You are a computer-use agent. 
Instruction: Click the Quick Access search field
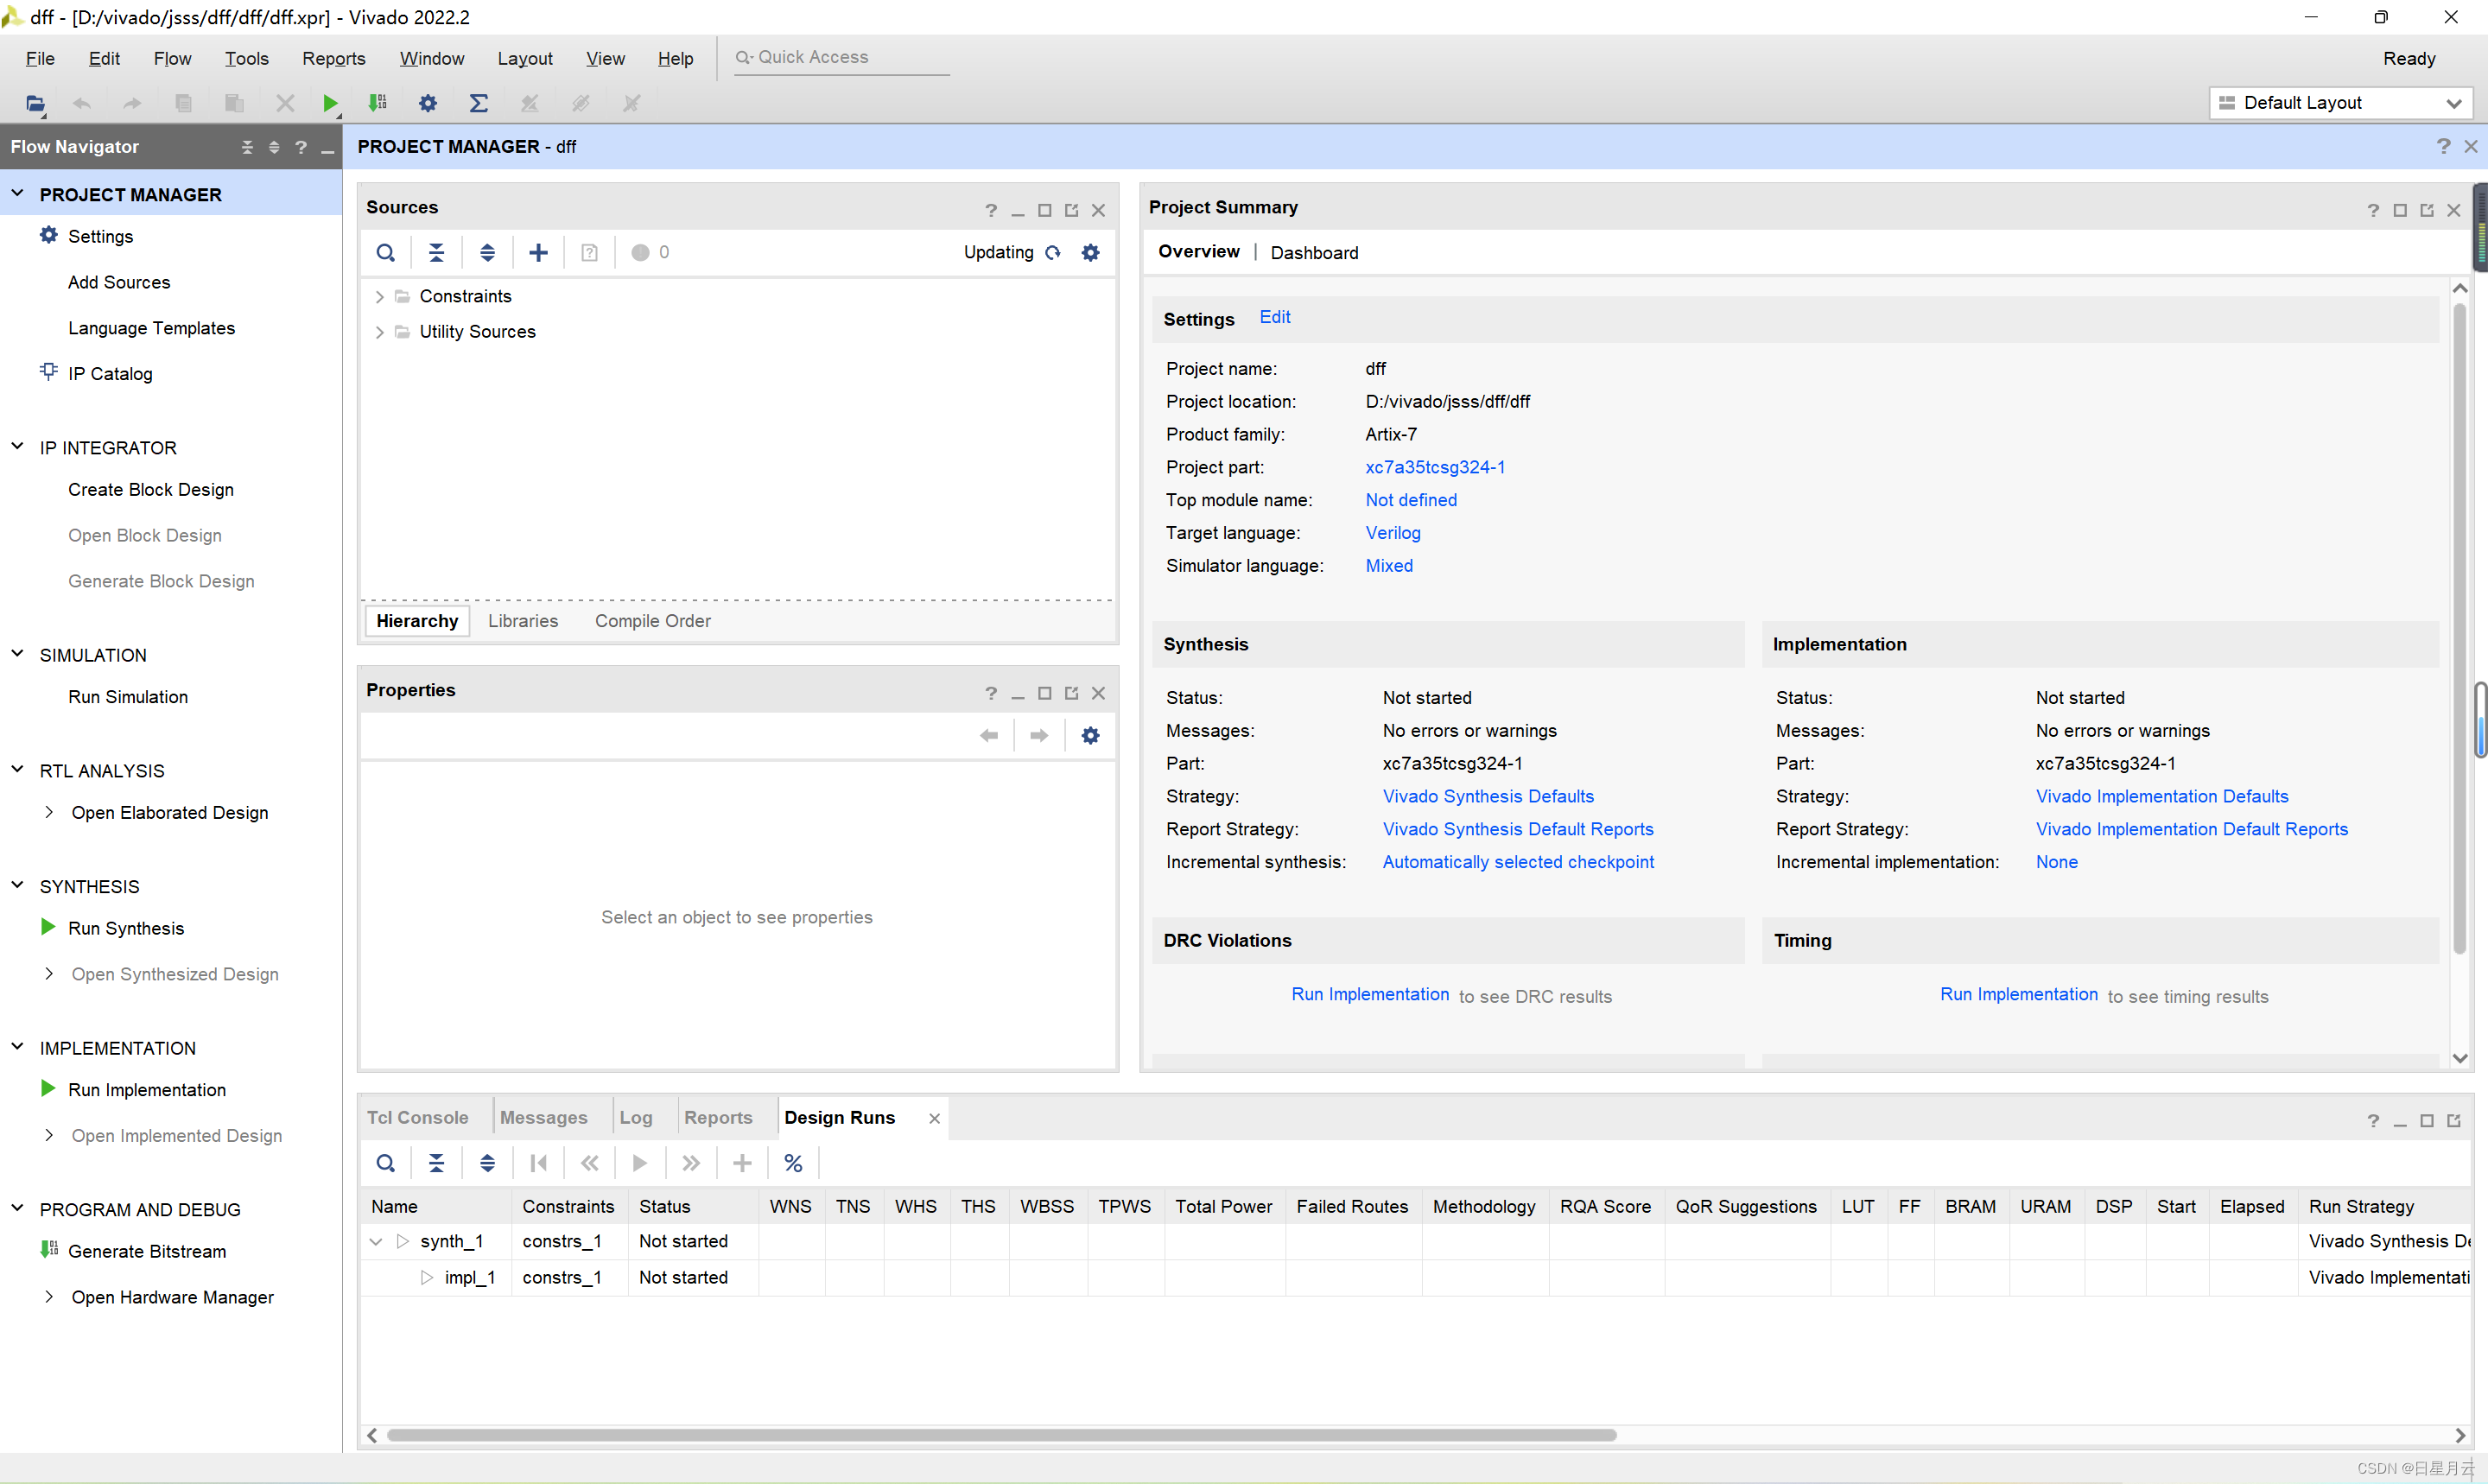coord(840,57)
